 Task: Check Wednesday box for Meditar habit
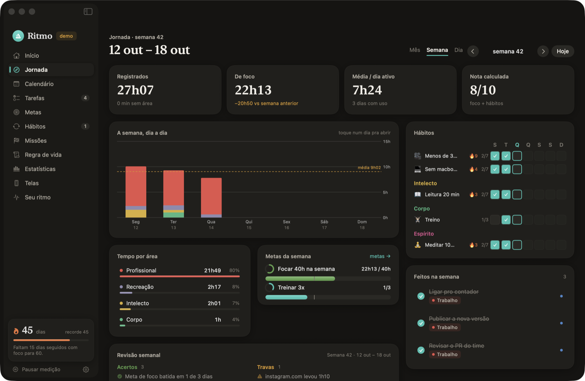tap(517, 245)
